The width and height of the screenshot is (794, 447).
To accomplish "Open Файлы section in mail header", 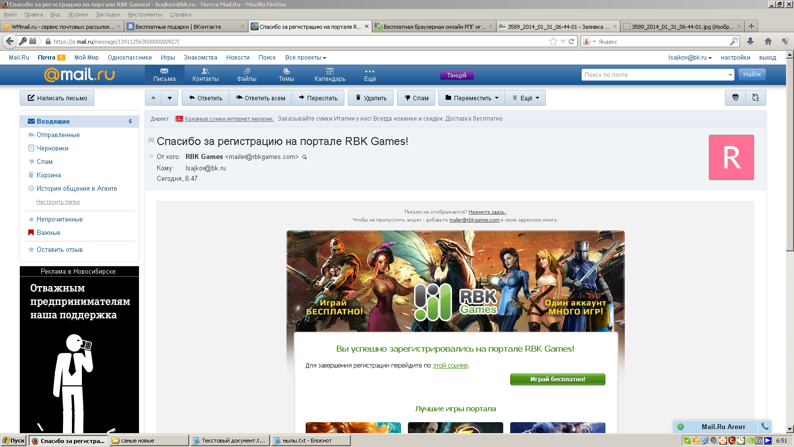I will 247,75.
